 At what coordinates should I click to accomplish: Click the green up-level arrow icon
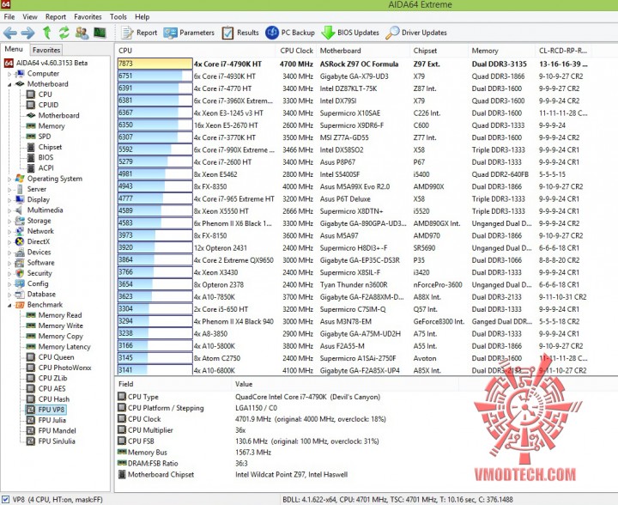click(47, 33)
